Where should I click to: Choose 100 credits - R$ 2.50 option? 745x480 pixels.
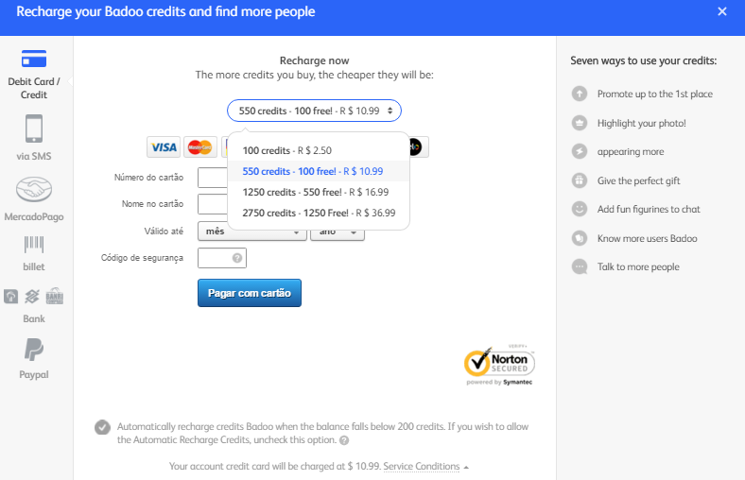point(319,150)
